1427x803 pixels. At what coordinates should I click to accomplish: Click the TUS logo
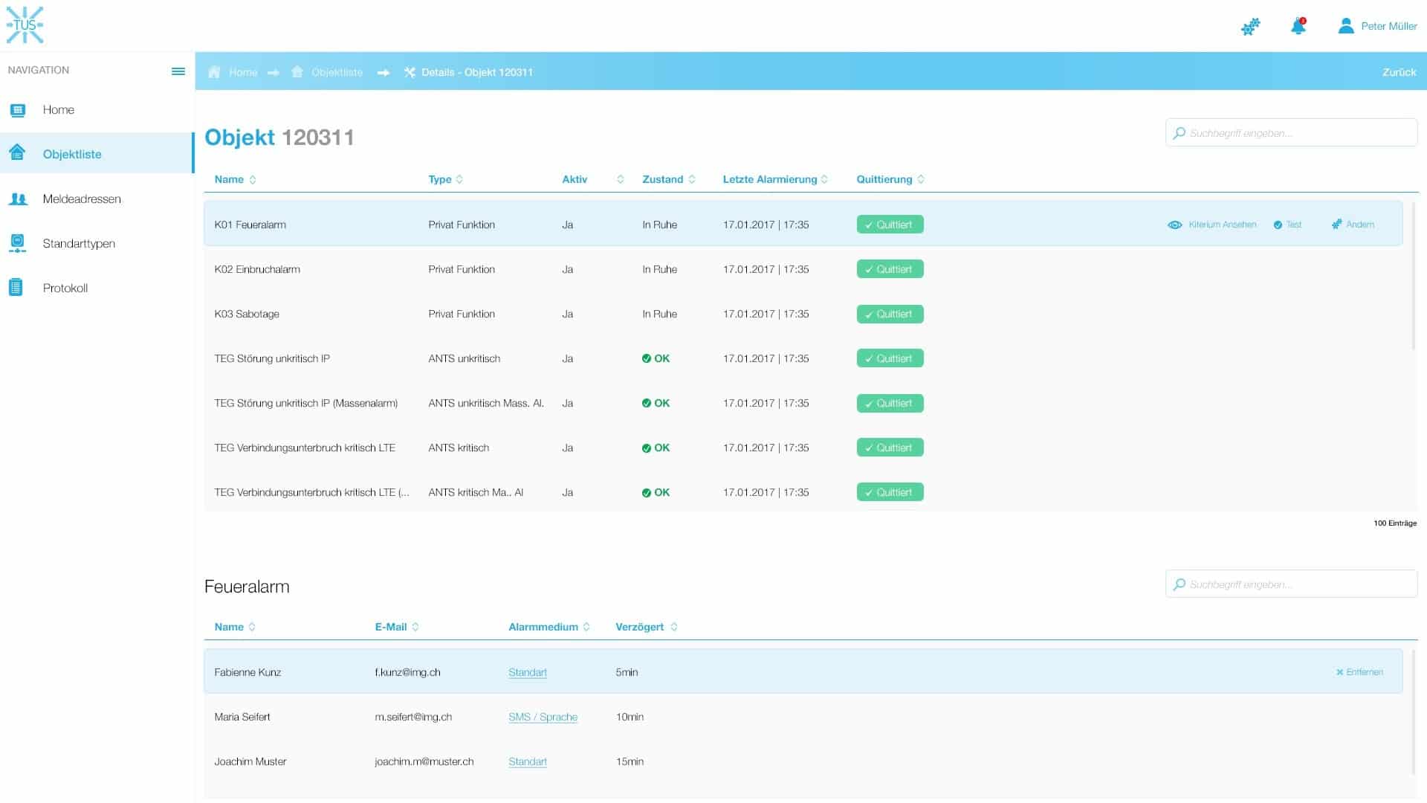pyautogui.click(x=25, y=25)
